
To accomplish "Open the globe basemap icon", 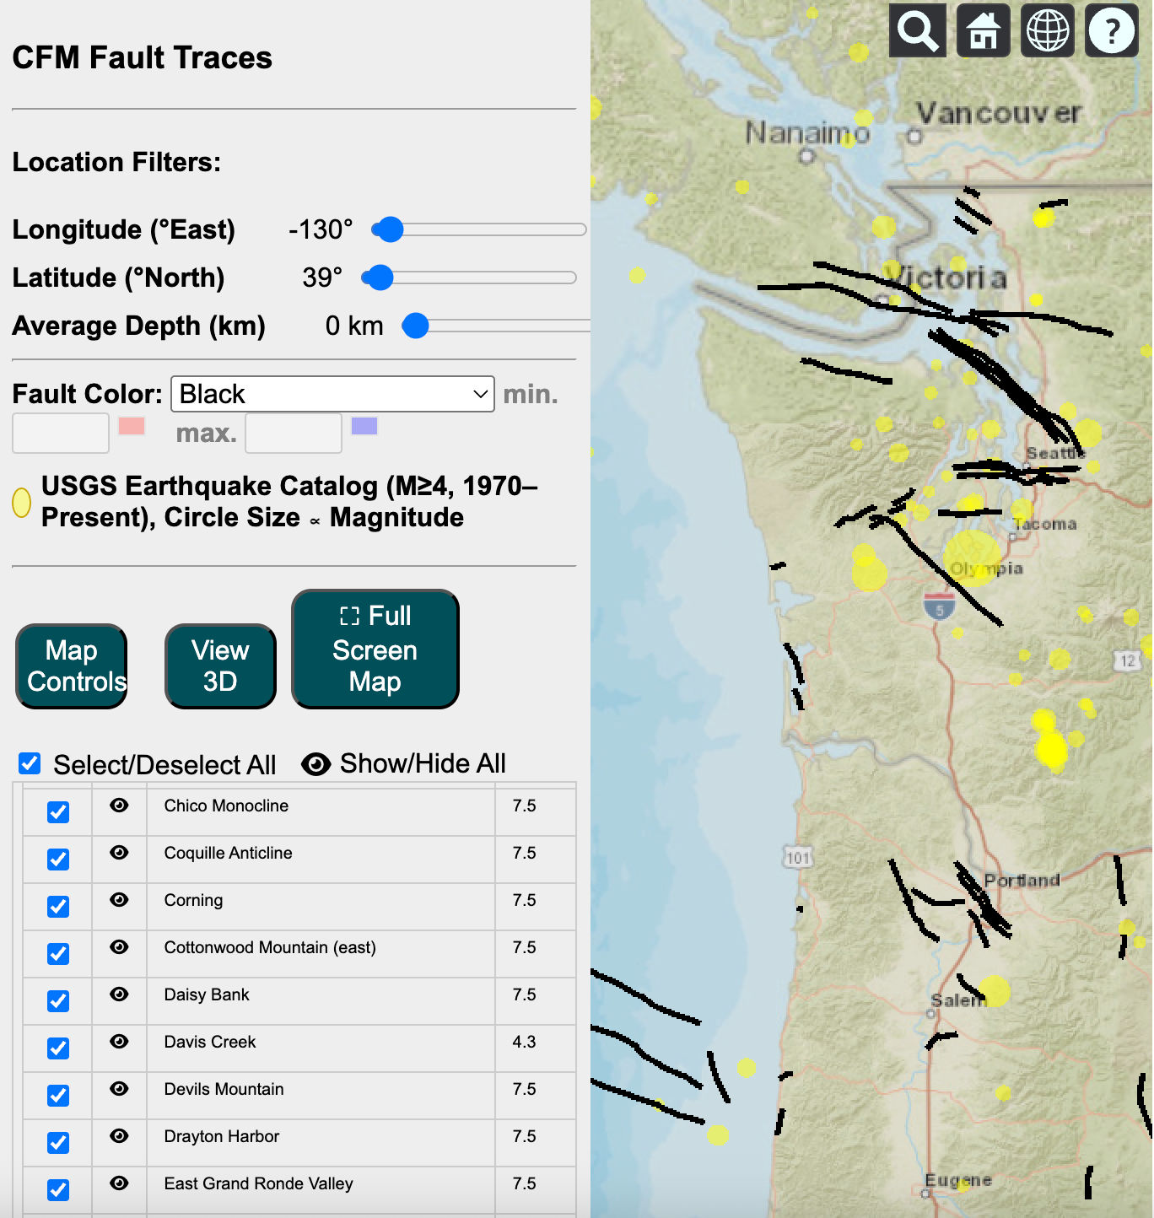I will (1047, 31).
